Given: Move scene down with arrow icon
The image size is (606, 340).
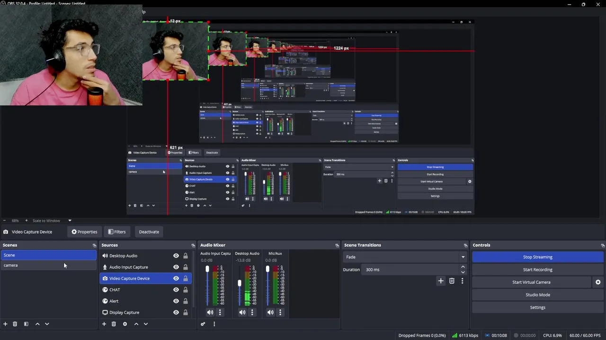Looking at the screenshot, I should pyautogui.click(x=47, y=324).
